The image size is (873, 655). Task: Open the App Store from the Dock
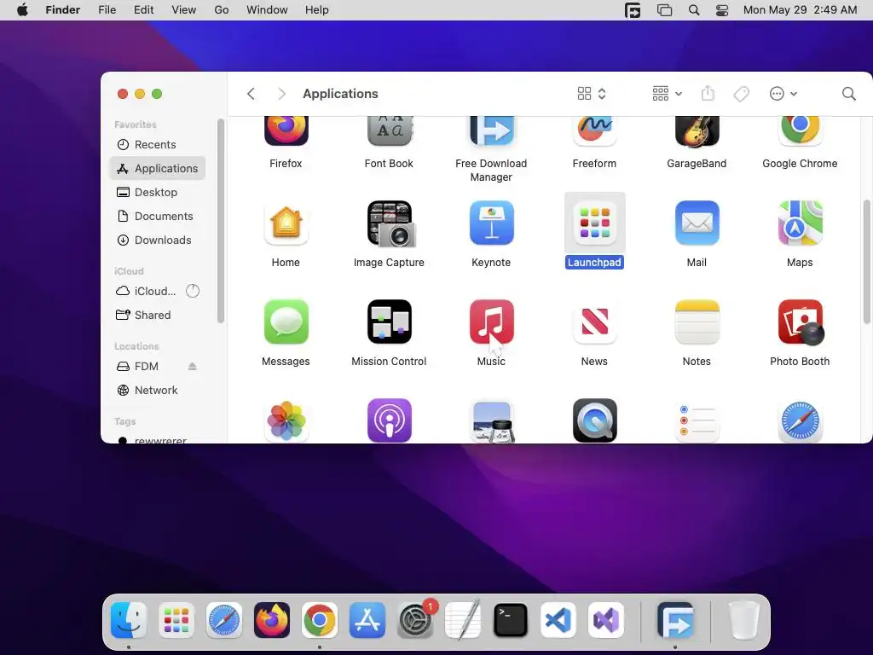tap(367, 620)
